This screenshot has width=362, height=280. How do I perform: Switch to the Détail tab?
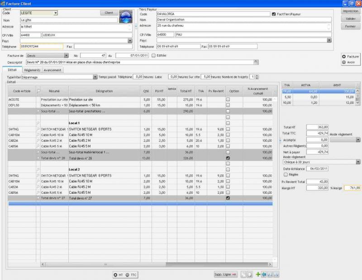pyautogui.click(x=12, y=70)
